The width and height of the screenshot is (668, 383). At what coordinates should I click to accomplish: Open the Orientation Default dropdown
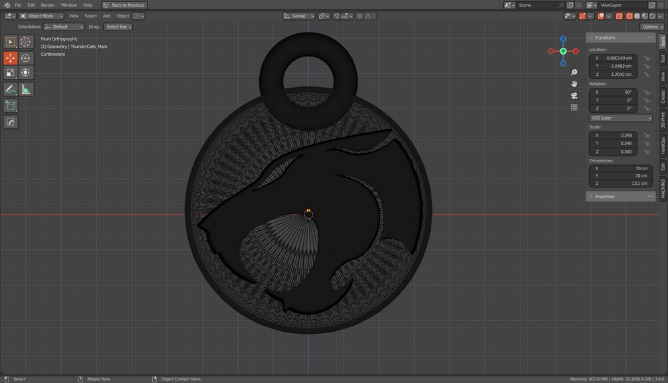64,27
